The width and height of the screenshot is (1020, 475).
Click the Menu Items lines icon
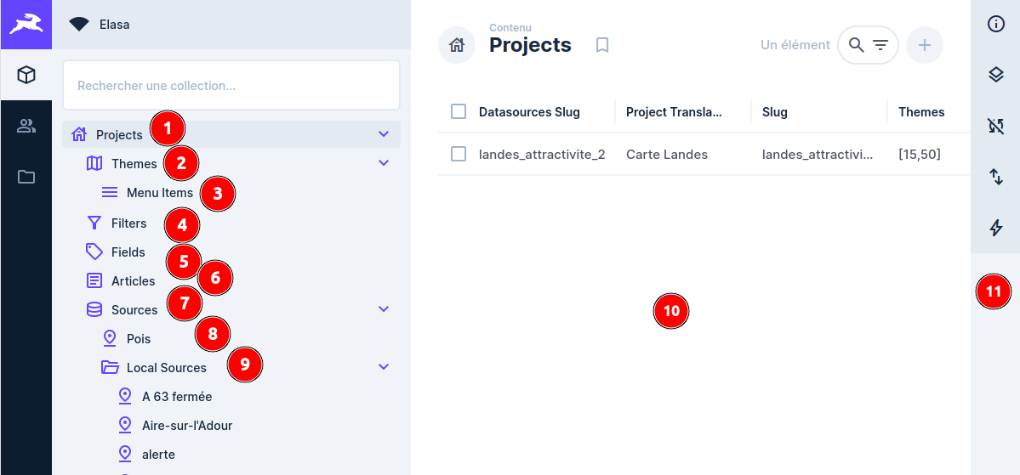point(109,192)
